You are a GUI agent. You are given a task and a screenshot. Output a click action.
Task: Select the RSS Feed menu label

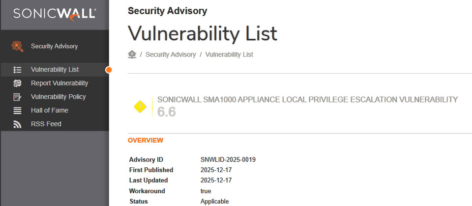click(x=46, y=124)
